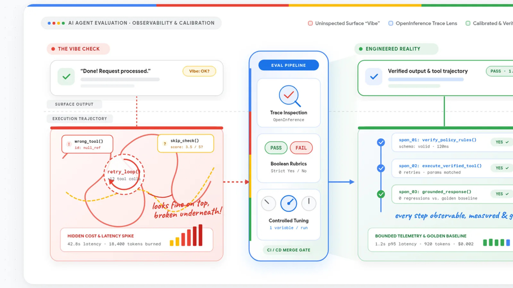Toggle the OpenInference Trace Lens legend checkbox
Viewport: 513px width, 288px height.
click(391, 23)
